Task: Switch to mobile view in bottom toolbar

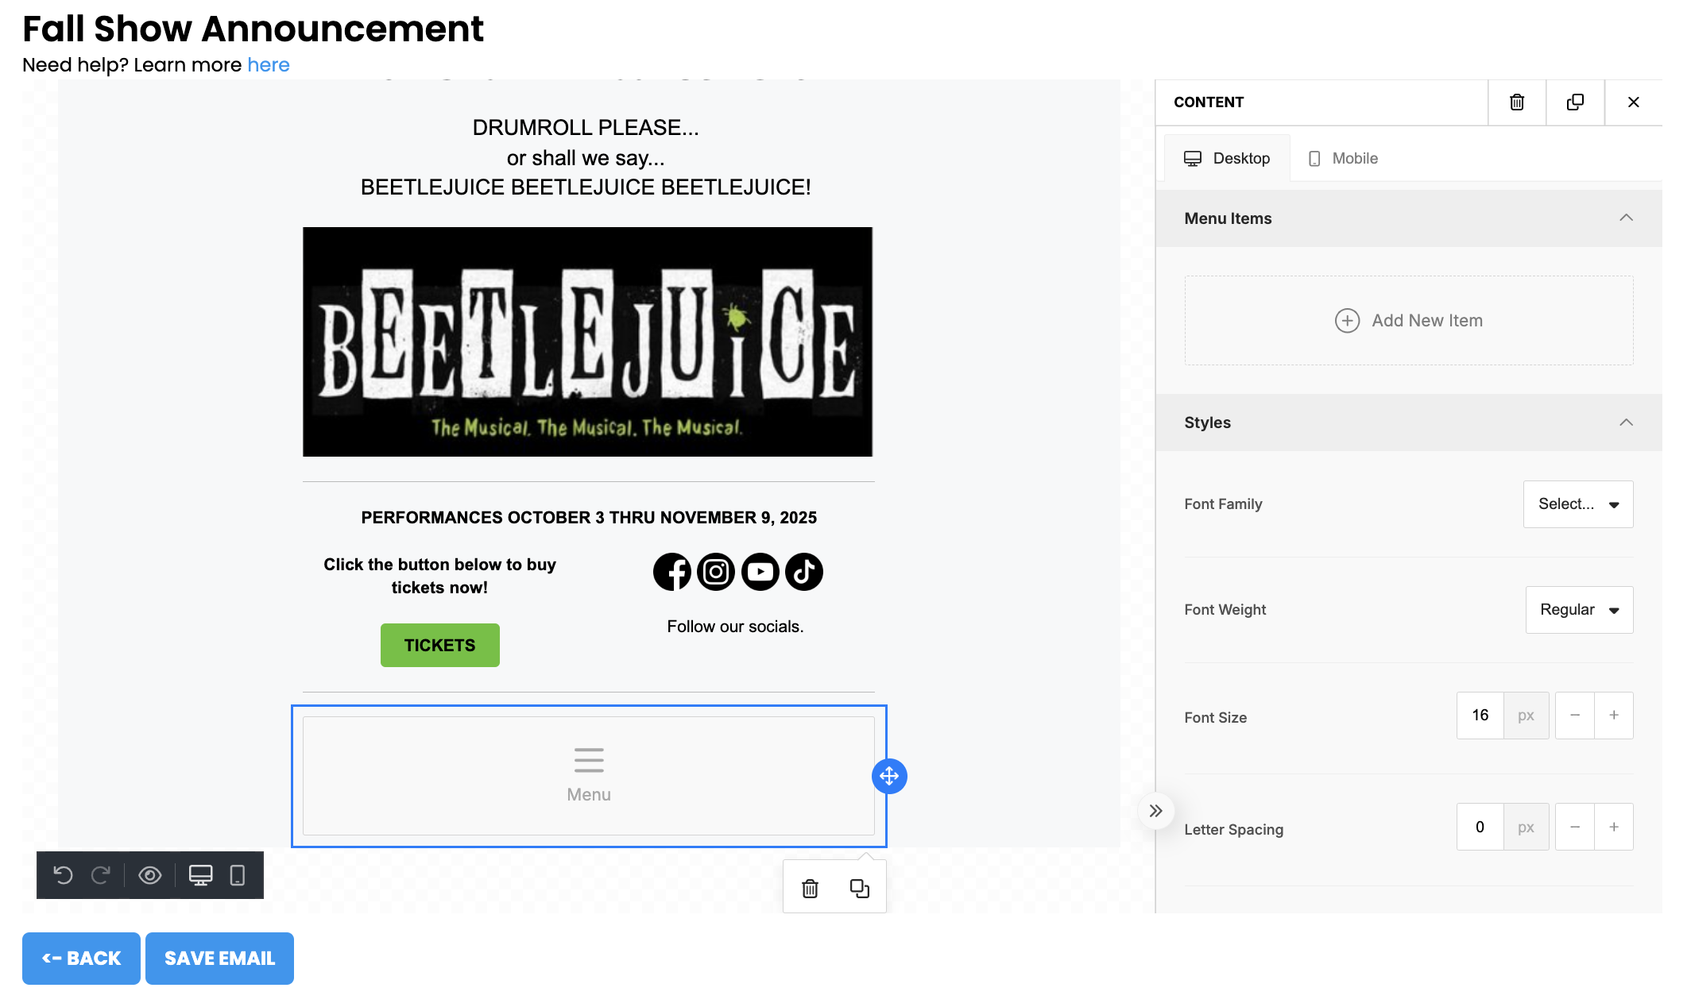Action: (x=237, y=875)
